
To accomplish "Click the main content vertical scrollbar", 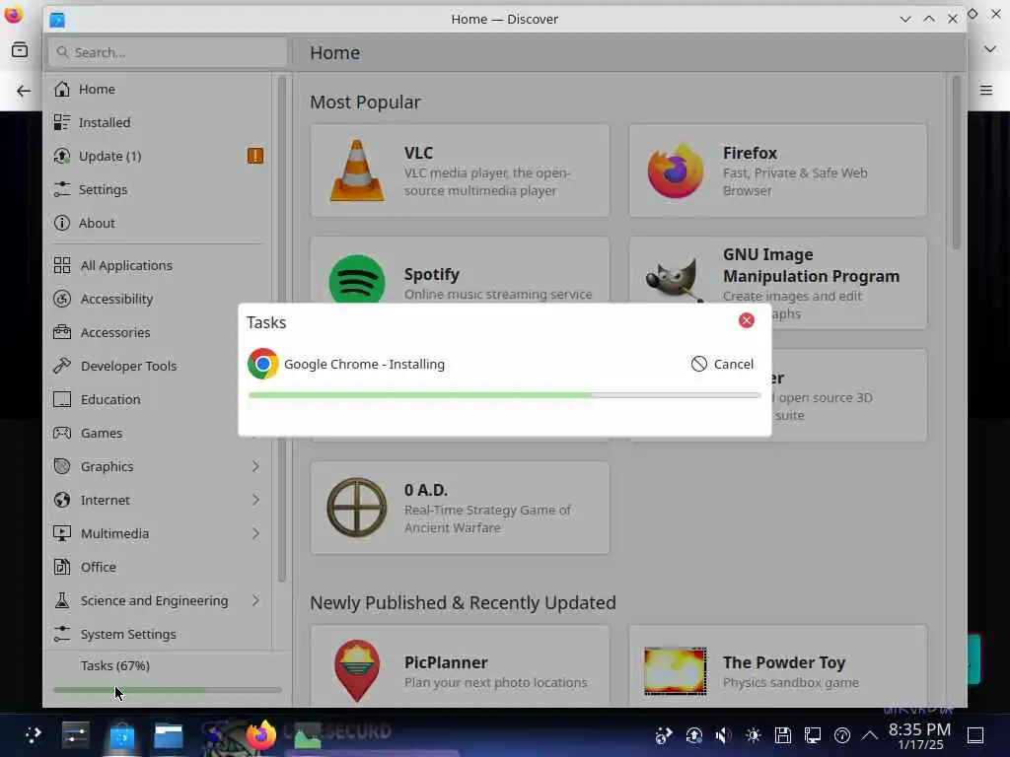I will point(956,163).
